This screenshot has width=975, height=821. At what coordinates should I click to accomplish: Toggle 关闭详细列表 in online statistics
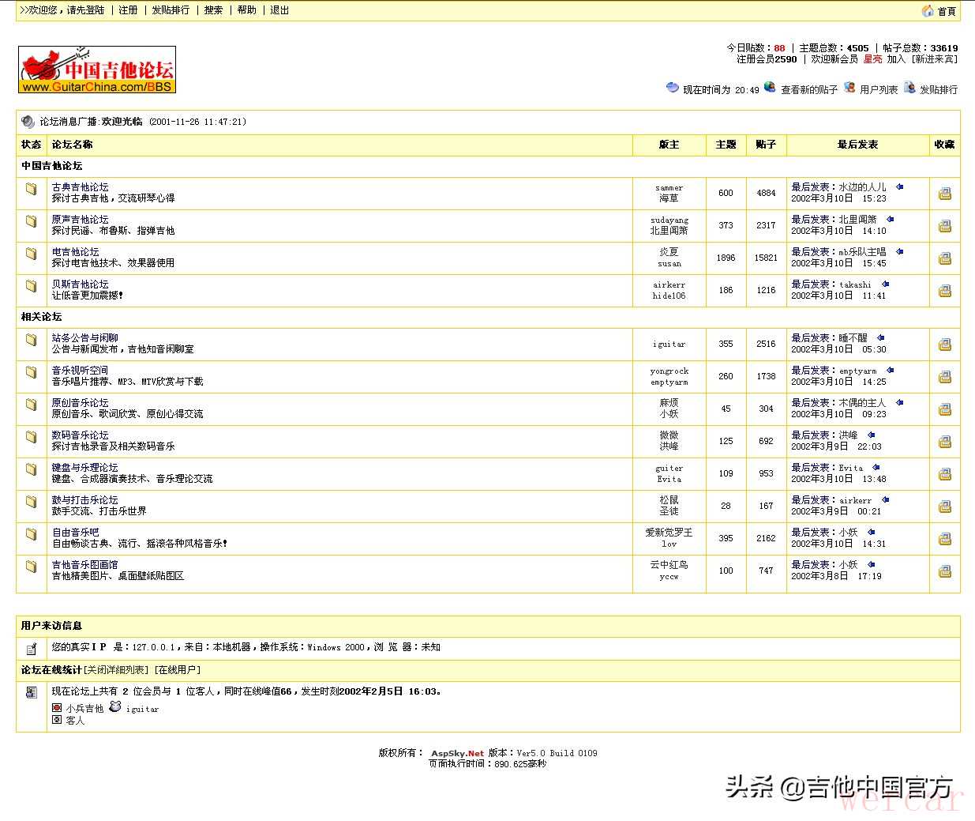[117, 670]
